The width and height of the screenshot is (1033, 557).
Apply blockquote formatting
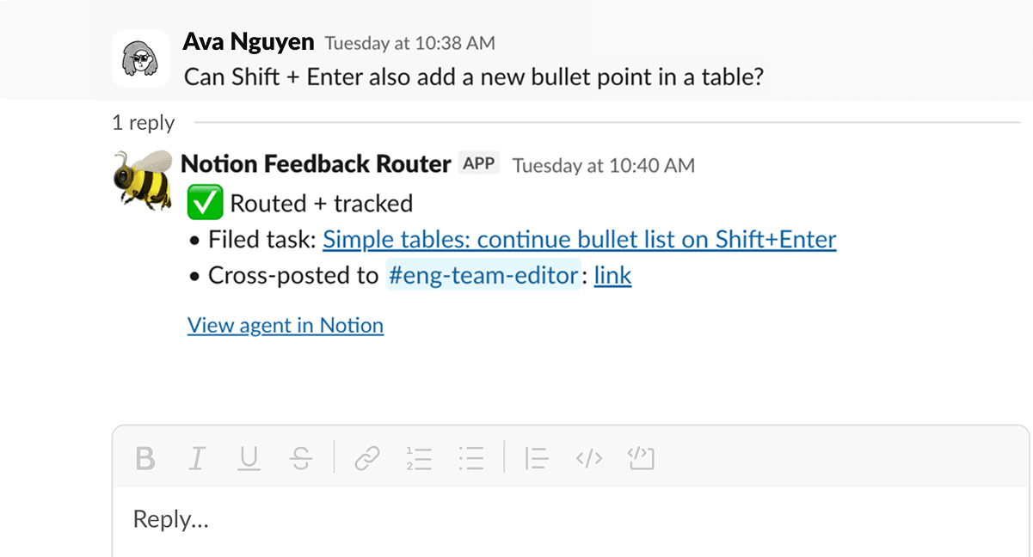536,459
